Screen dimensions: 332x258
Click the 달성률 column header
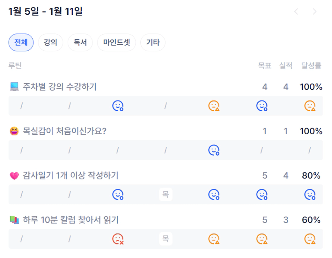click(311, 66)
